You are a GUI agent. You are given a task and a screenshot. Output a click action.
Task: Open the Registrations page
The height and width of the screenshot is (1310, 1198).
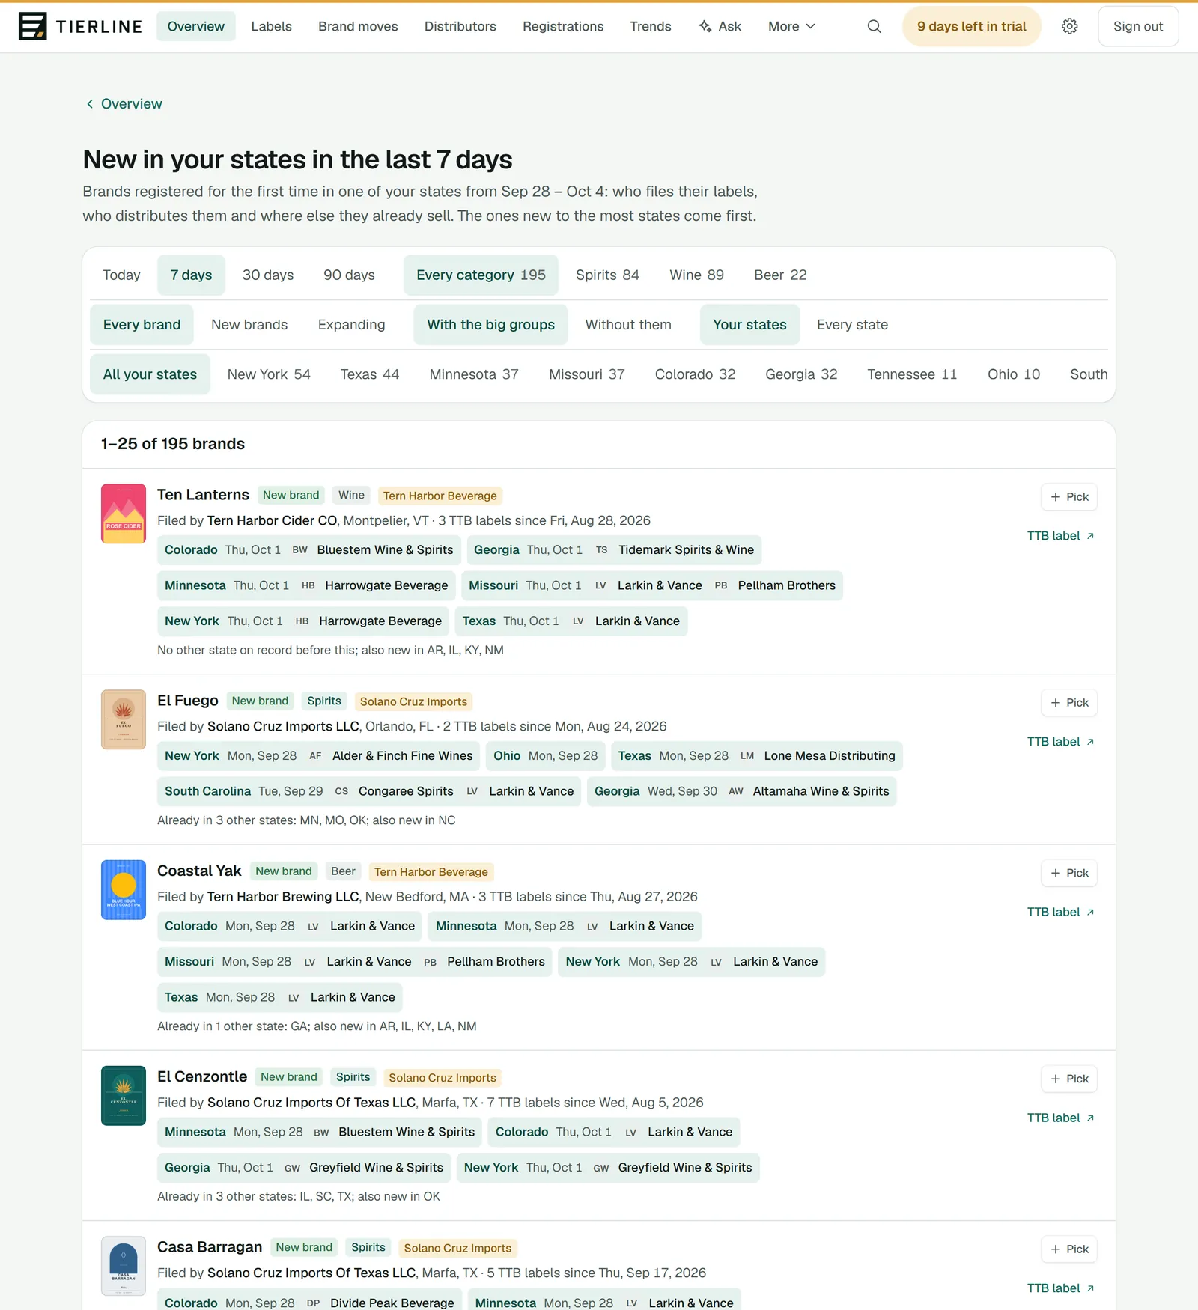click(x=563, y=26)
